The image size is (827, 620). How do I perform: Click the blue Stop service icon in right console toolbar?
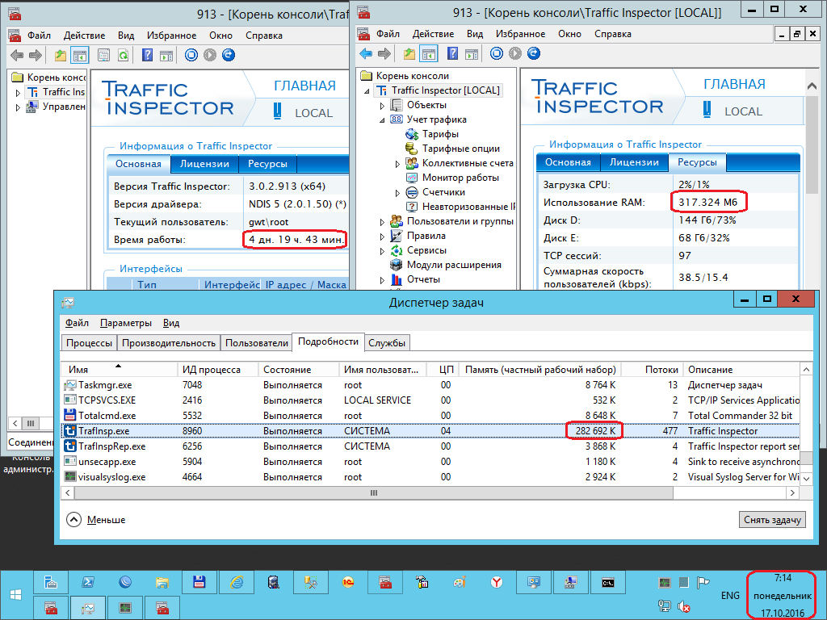coord(497,53)
